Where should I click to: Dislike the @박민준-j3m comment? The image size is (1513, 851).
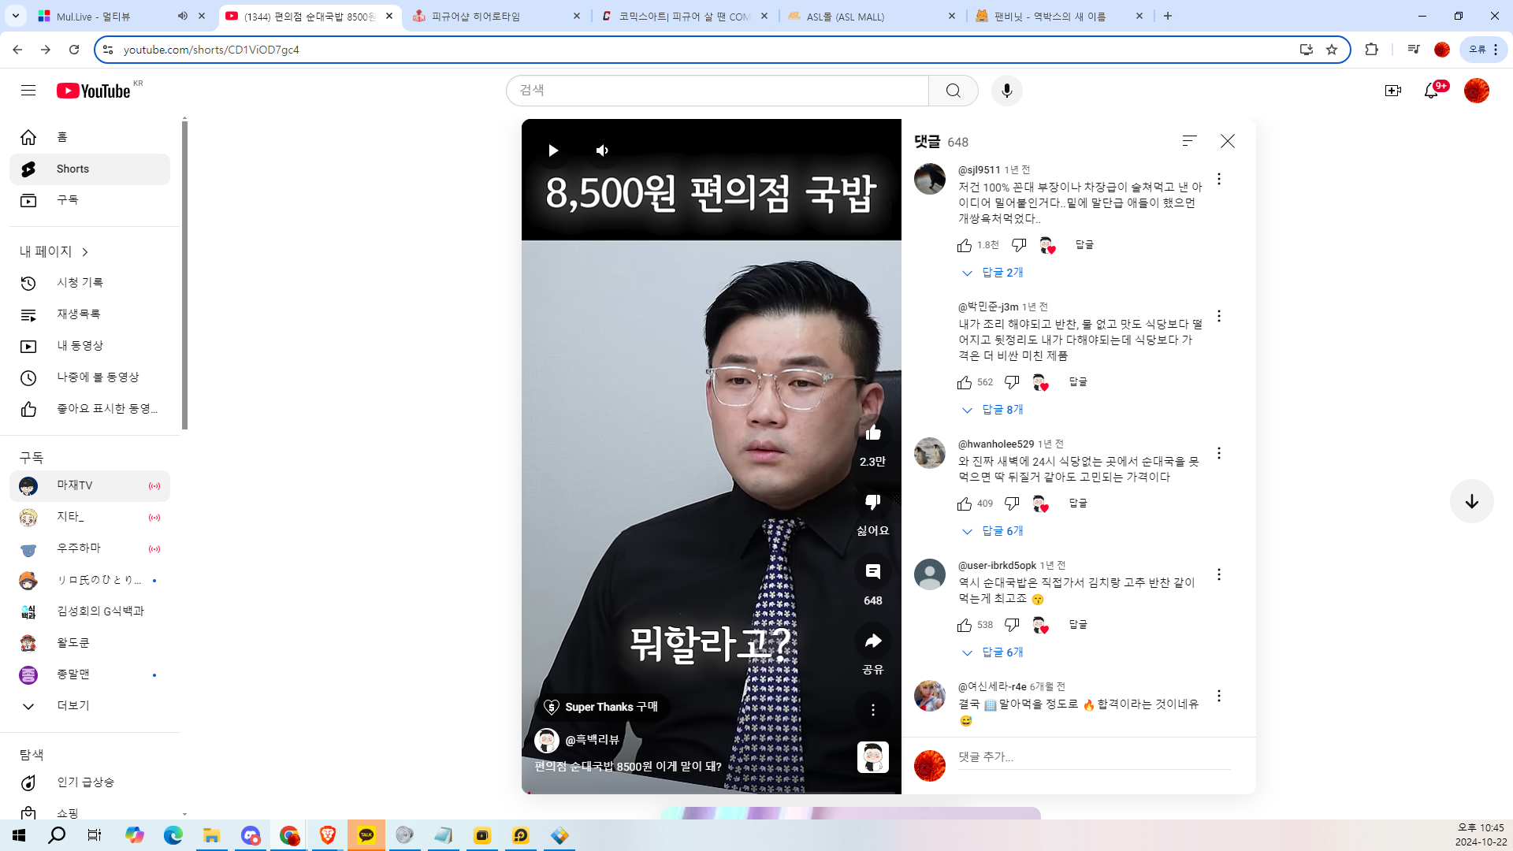[1011, 382]
